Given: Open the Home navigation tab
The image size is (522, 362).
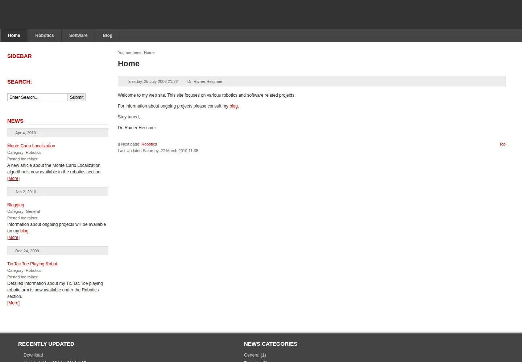Looking at the screenshot, I should pyautogui.click(x=14, y=35).
